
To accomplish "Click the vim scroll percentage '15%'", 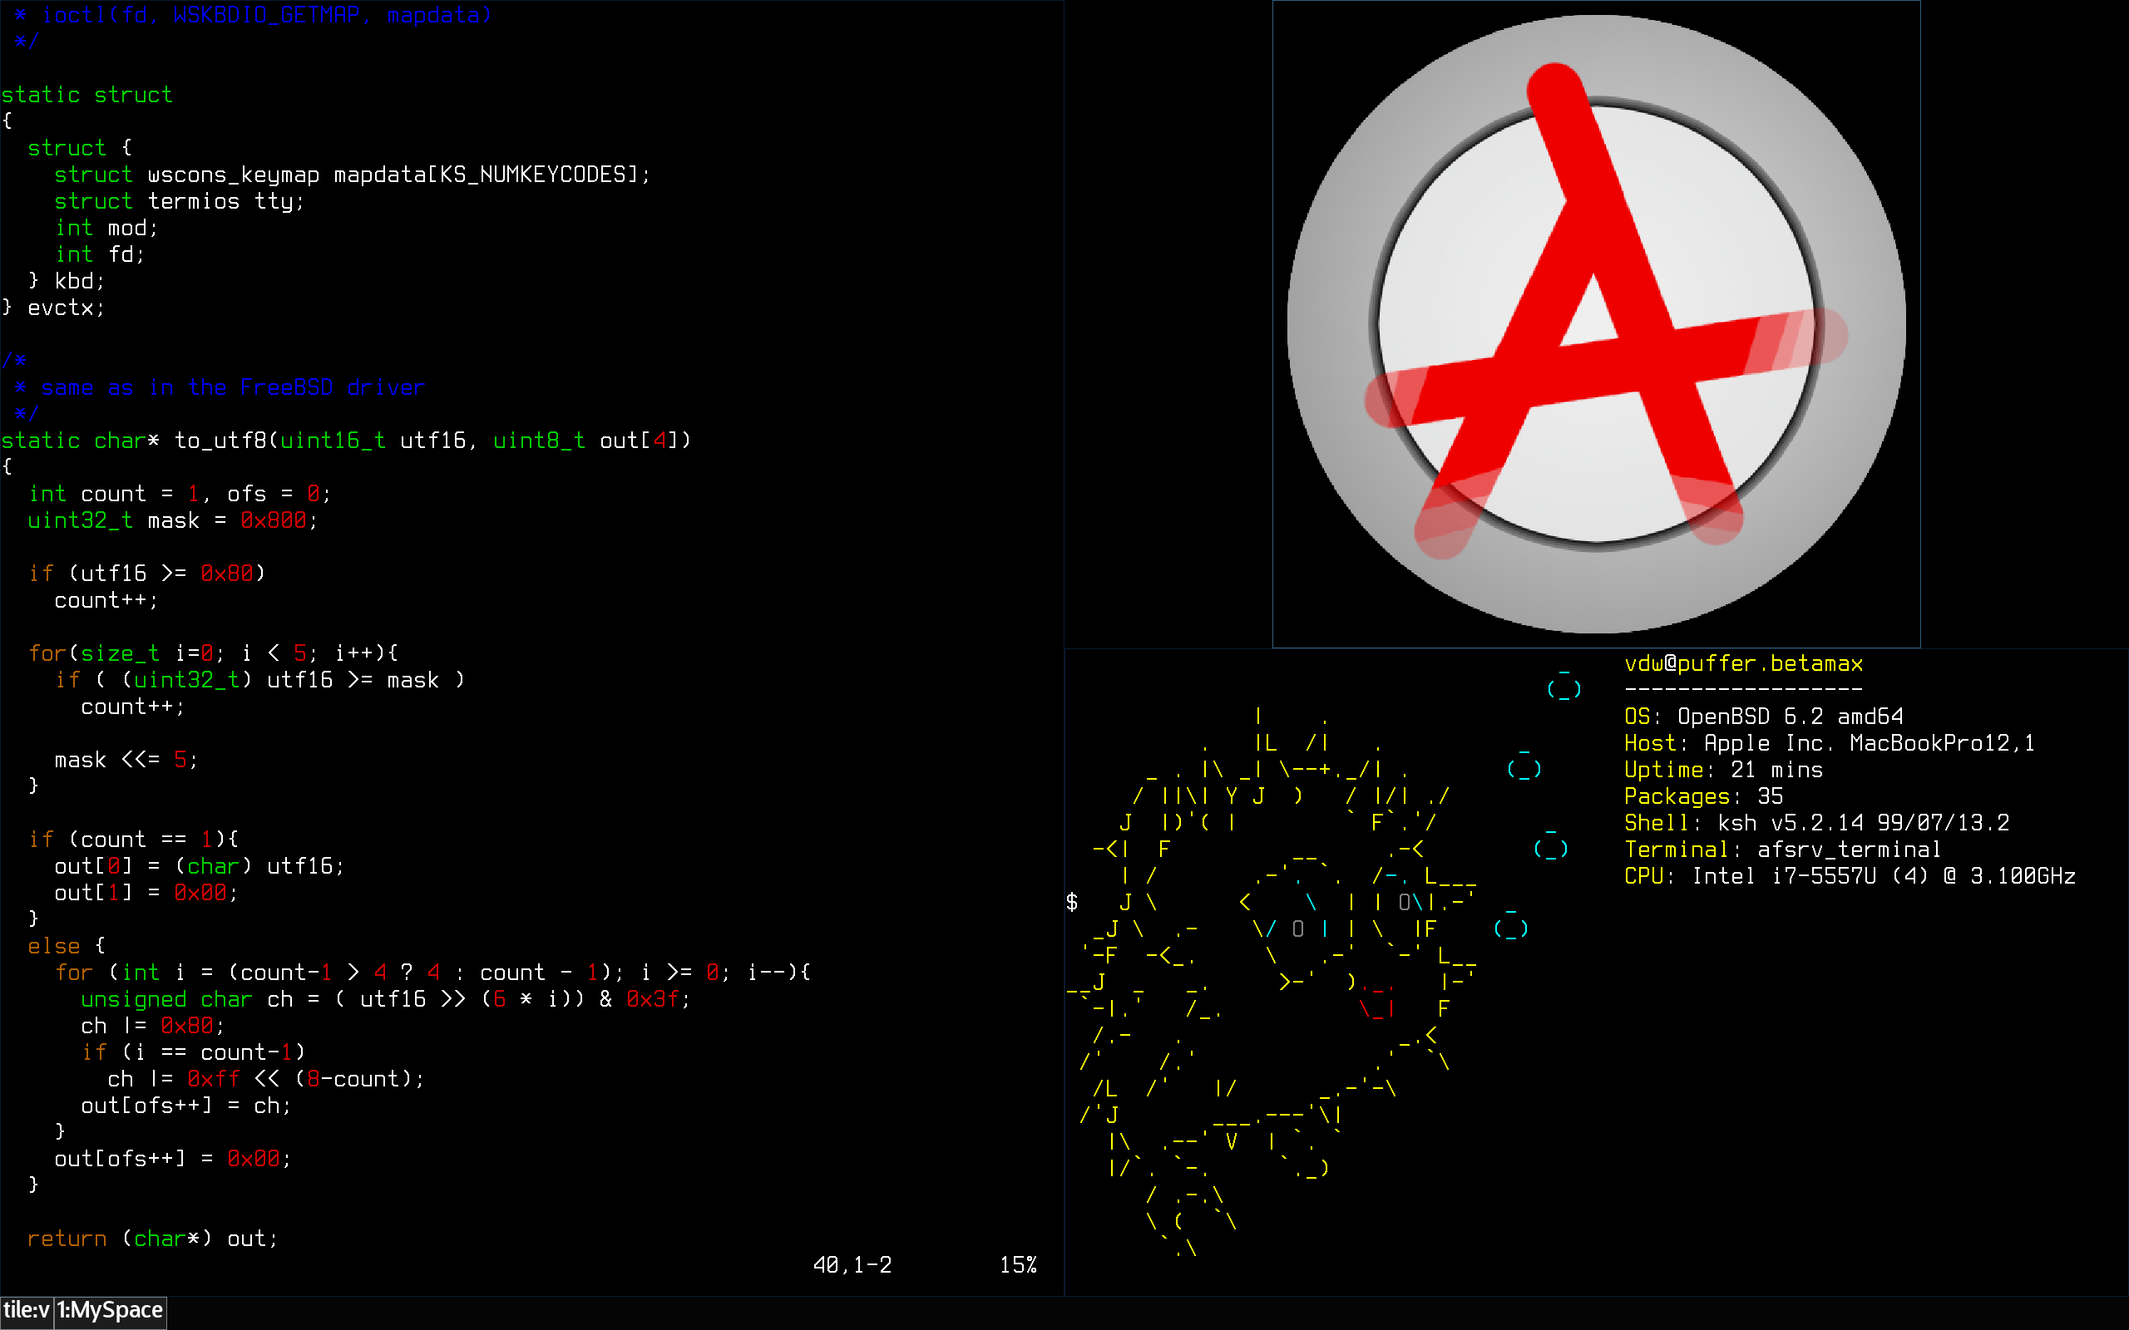I will 1018,1266.
